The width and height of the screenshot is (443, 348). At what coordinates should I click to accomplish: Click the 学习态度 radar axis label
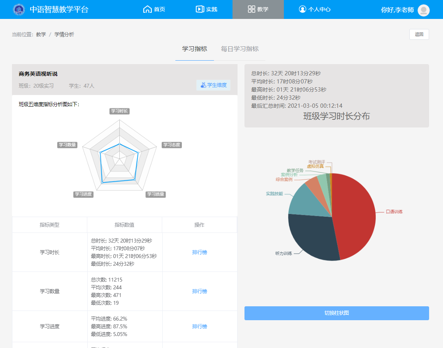[x=171, y=145]
